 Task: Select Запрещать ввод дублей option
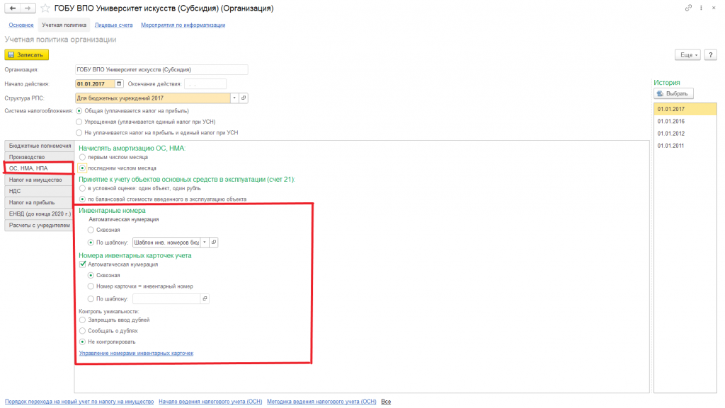pos(82,320)
